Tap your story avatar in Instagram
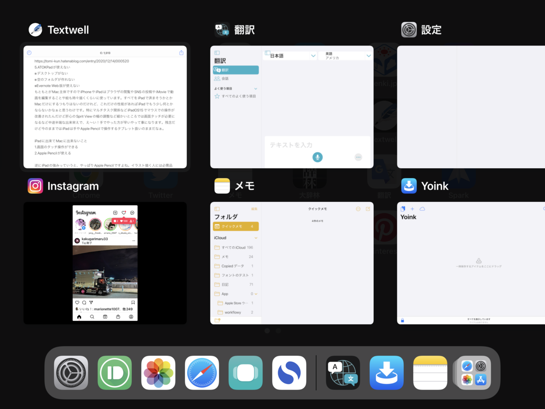Screen dimensions: 545x409 80,224
